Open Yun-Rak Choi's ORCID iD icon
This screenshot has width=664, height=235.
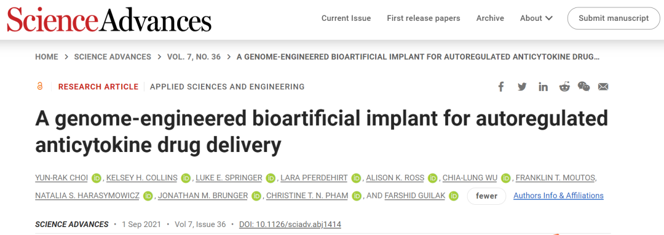pyautogui.click(x=97, y=178)
